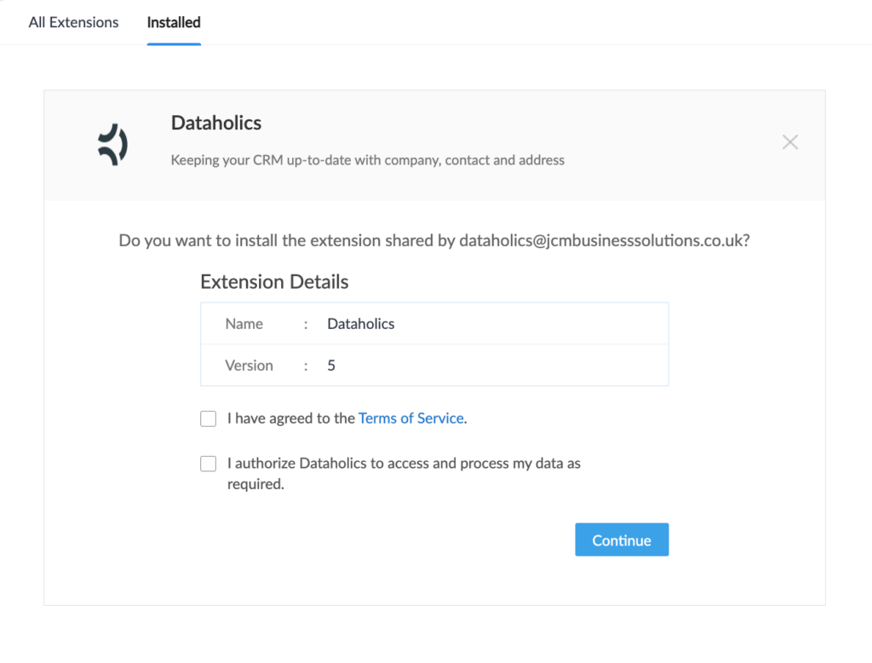872x663 pixels.
Task: Click the Keeping your CRM up-to-date description
Action: pos(368,160)
